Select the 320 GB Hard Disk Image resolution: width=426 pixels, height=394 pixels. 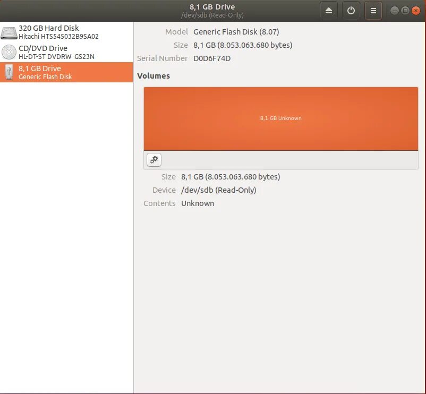(x=66, y=32)
